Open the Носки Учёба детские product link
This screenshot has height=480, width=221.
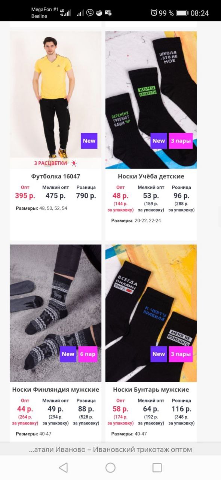coord(151,176)
